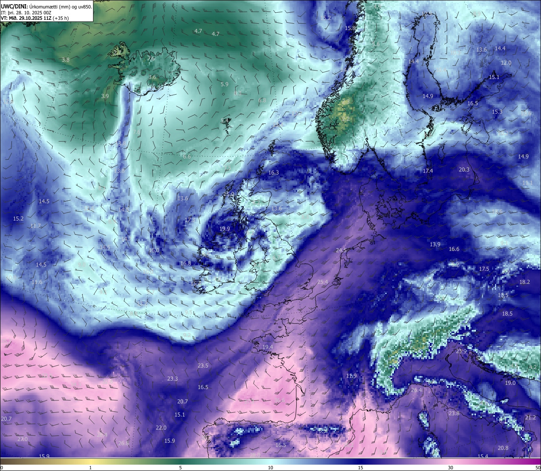Click the 'UWC/DINI: Úrkomumætti (mm) og uv850.' title

click(46, 7)
